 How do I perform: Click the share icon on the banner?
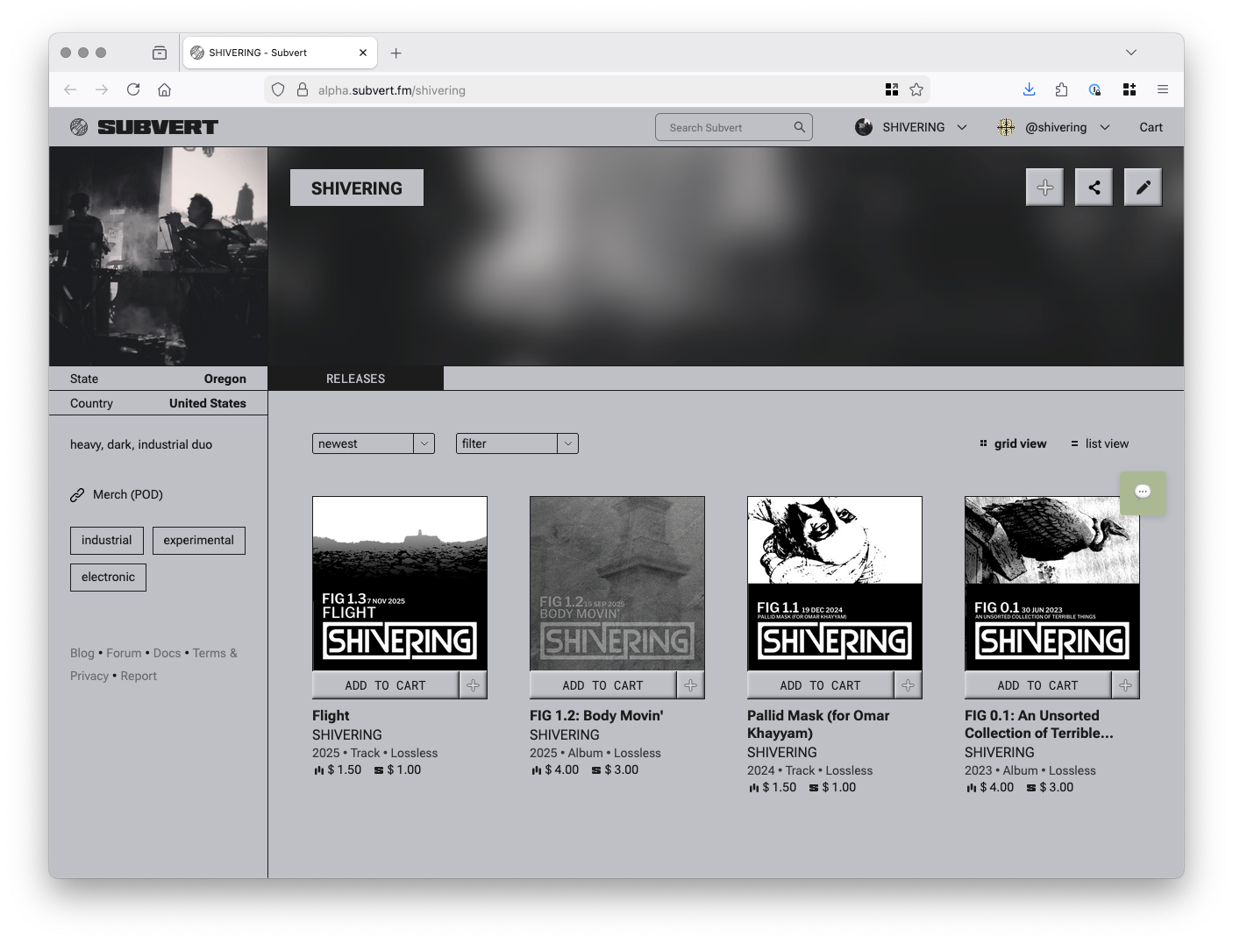1094,188
